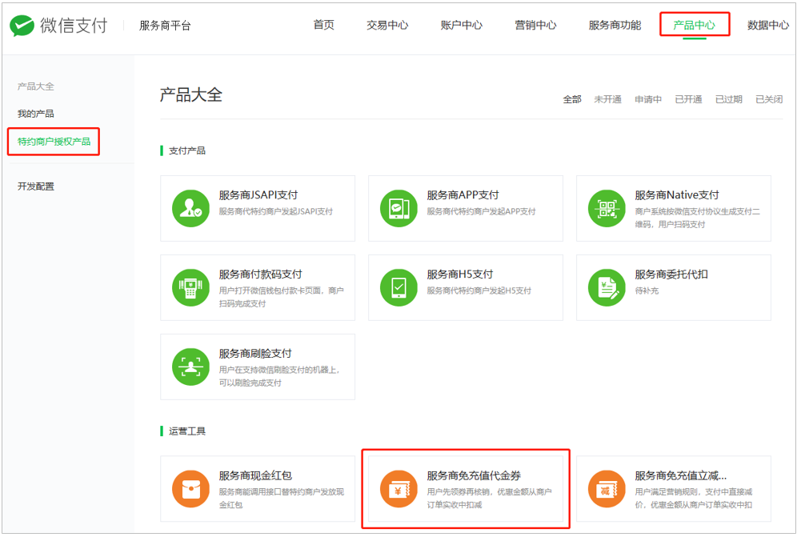Click the 服务商付款码支付 scanner icon
Viewport: 801px width, 537px height.
tap(190, 287)
